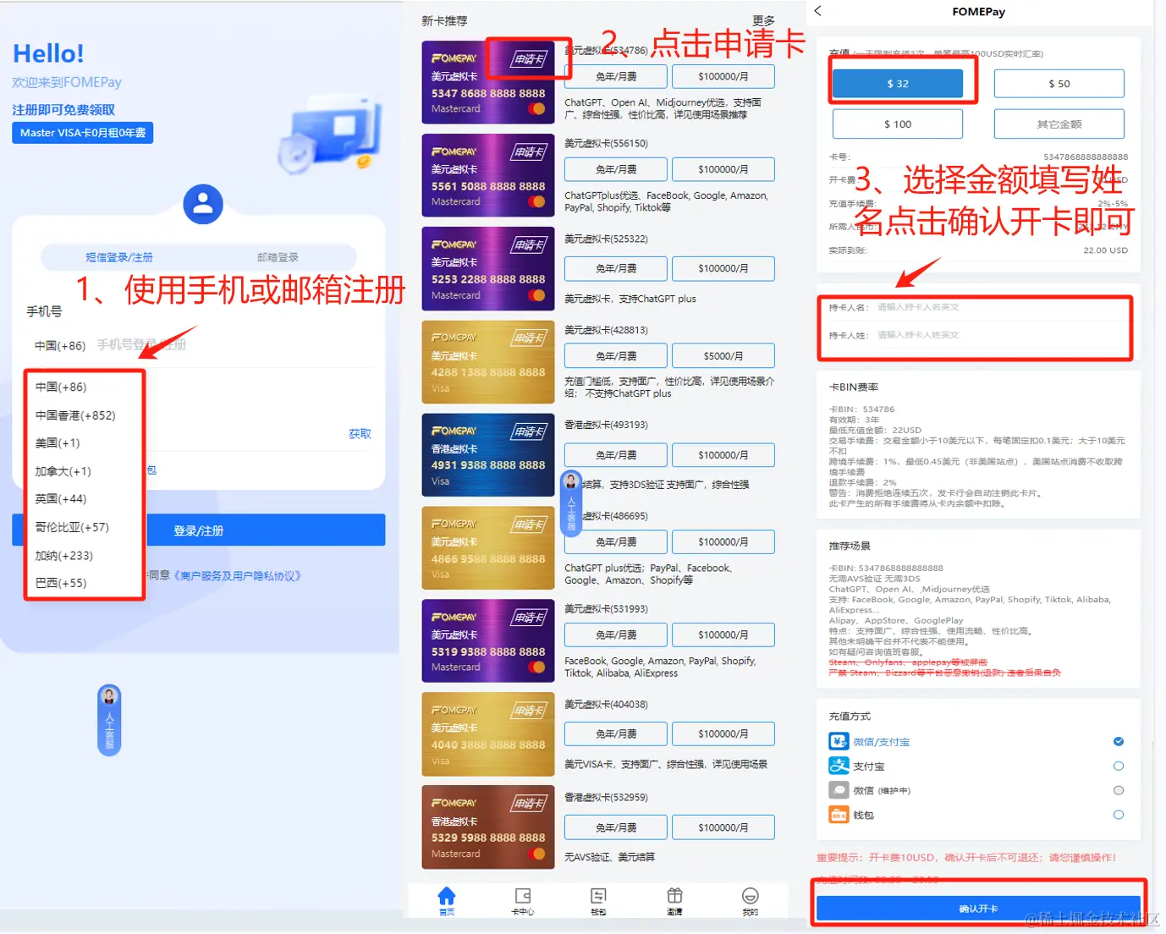Switch to 邮箱登录 tab
The height and width of the screenshot is (934, 1166).
278,257
